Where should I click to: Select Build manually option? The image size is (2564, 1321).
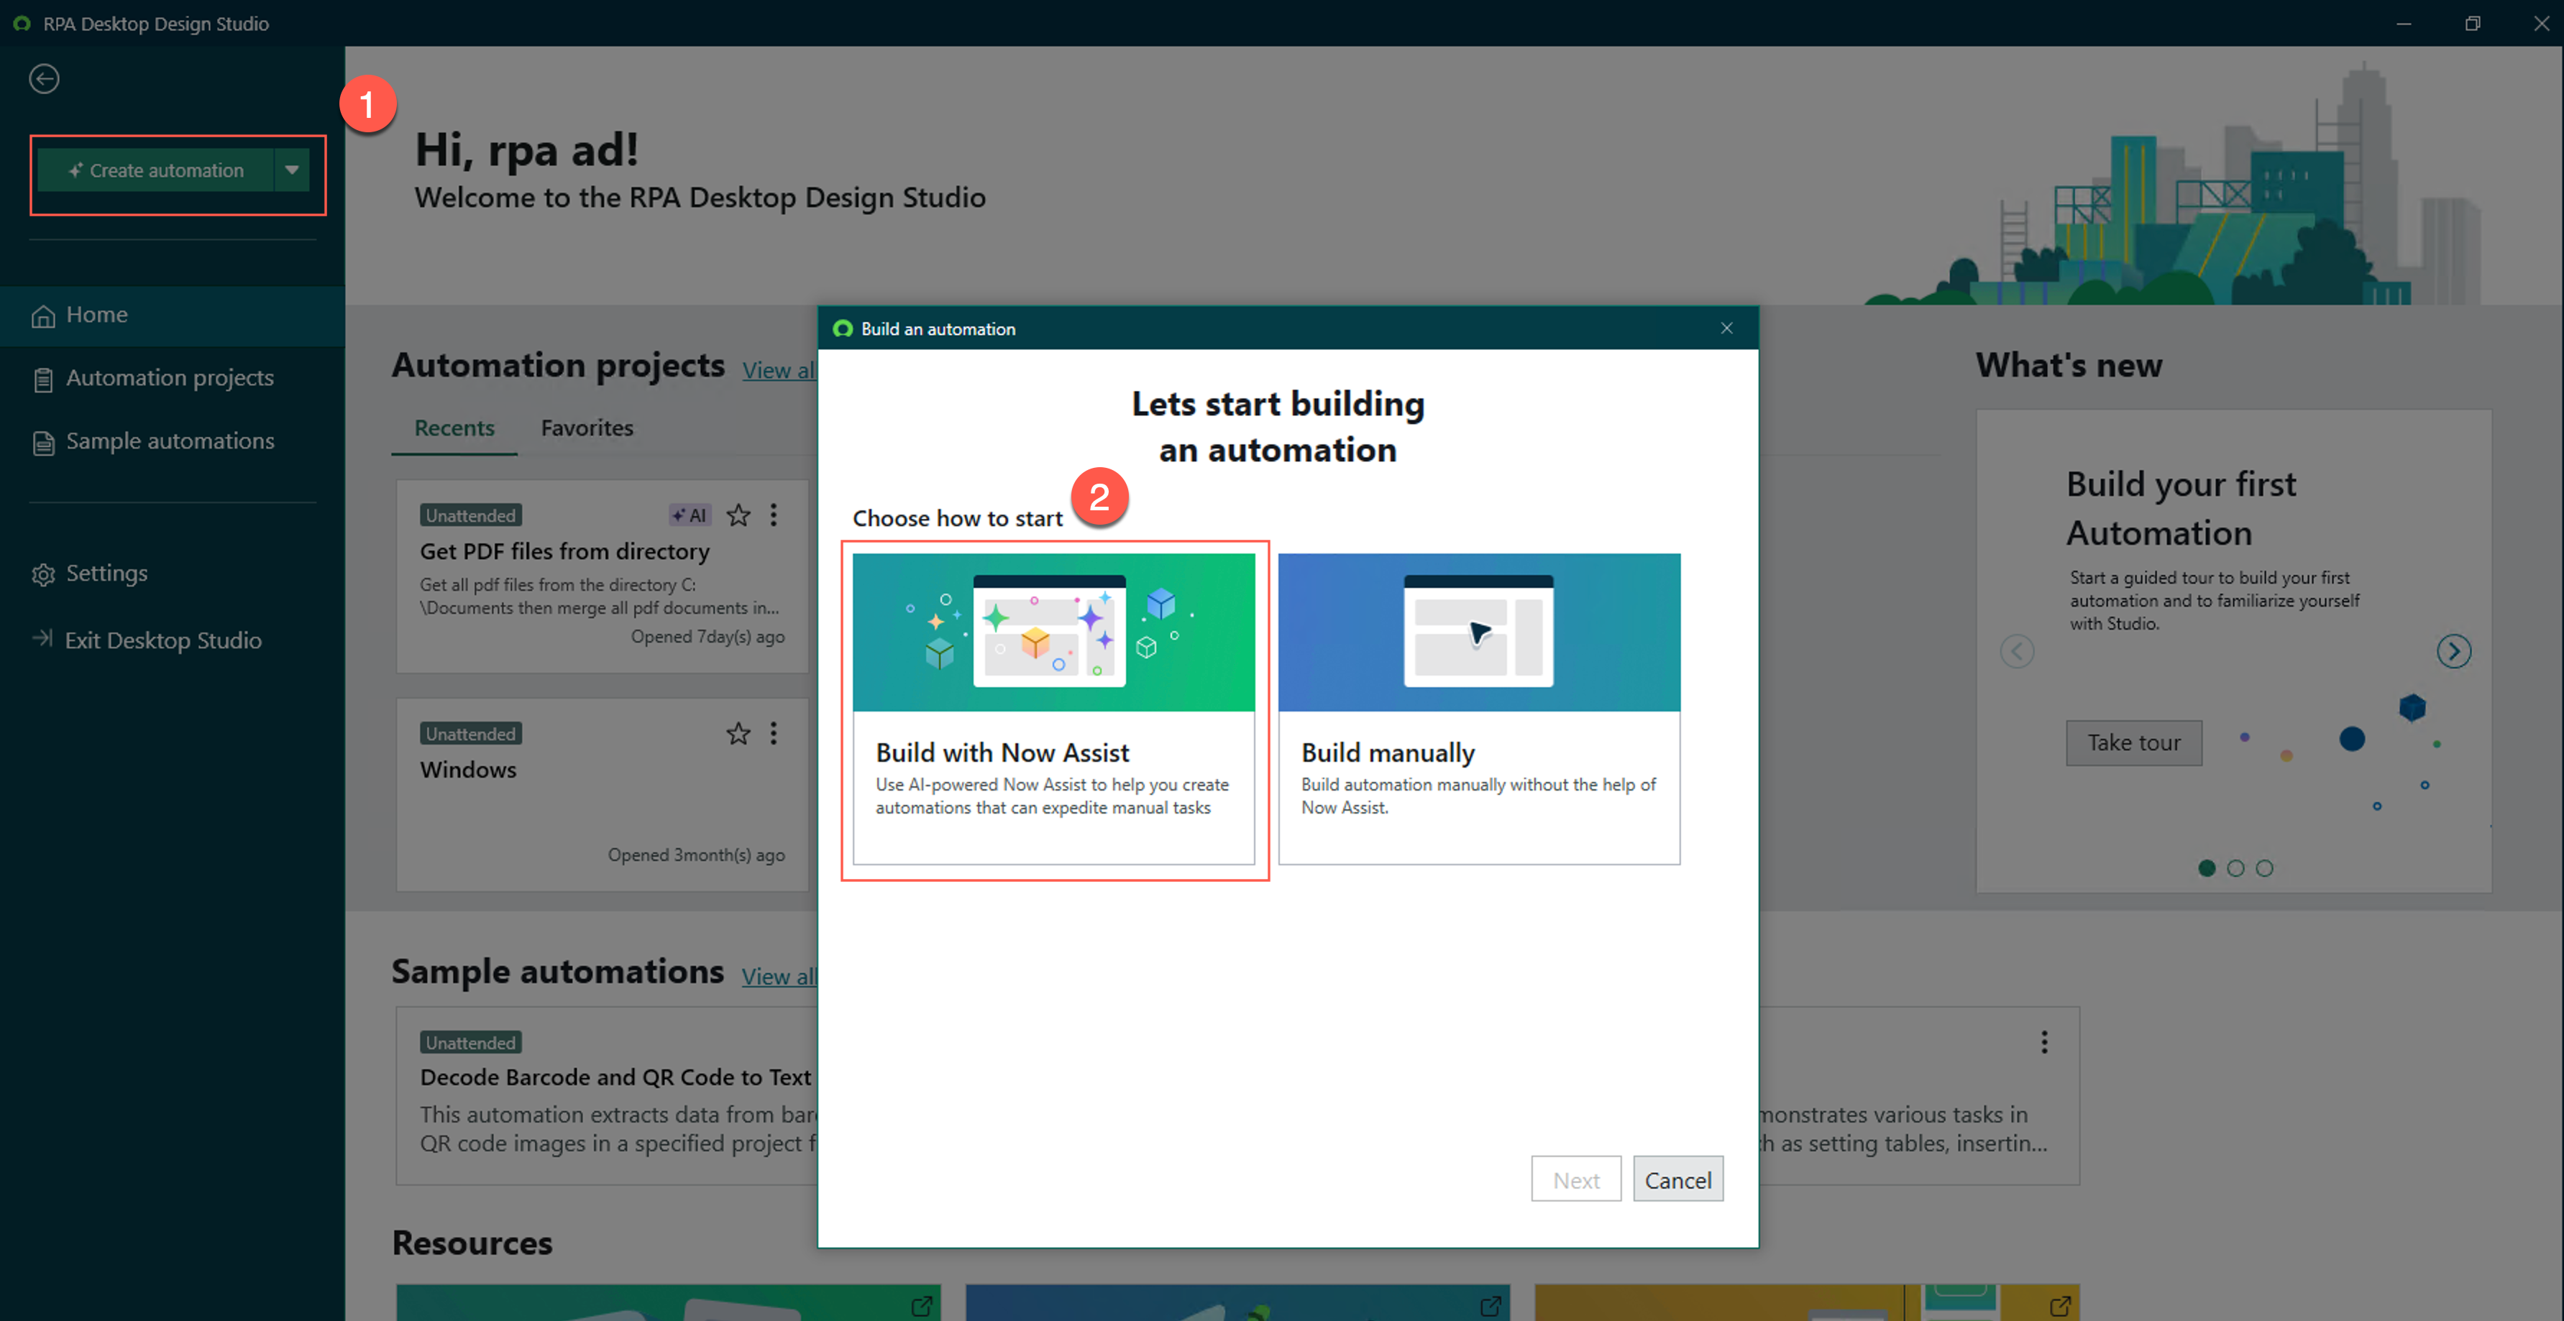tap(1479, 709)
